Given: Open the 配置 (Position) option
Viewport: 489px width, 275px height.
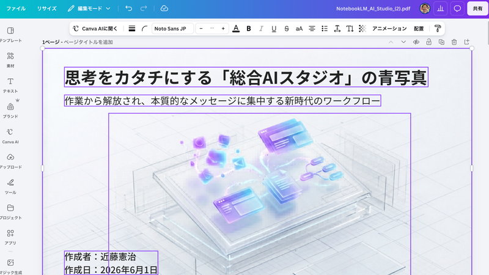Looking at the screenshot, I should (x=419, y=29).
